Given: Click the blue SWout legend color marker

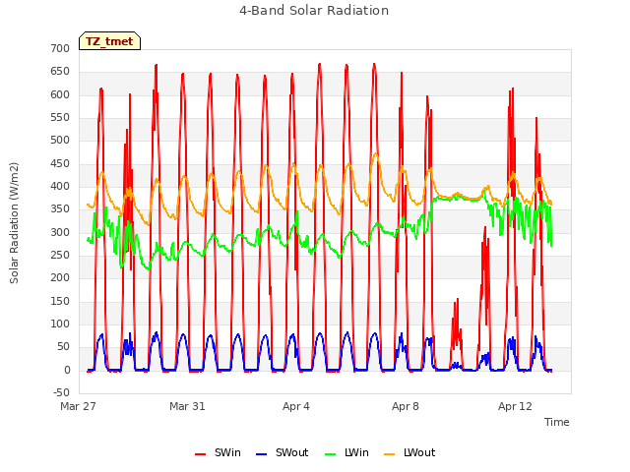Looking at the screenshot, I should (261, 454).
